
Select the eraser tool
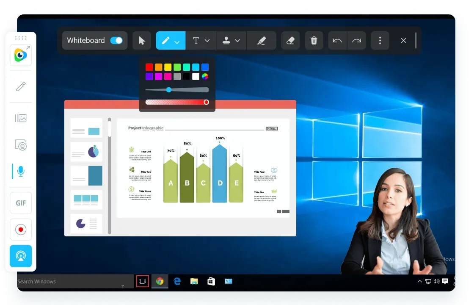point(290,41)
